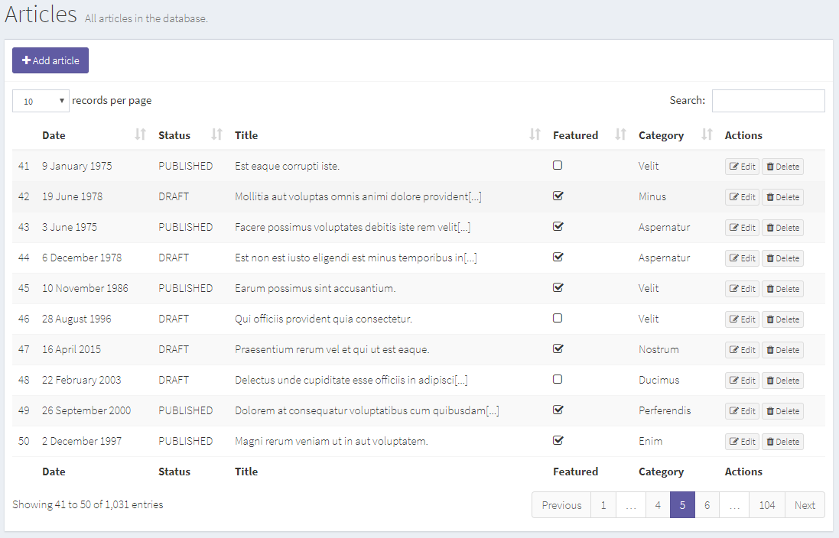Viewport: 839px width, 538px height.
Task: Open the records per page dropdown
Action: pyautogui.click(x=40, y=100)
